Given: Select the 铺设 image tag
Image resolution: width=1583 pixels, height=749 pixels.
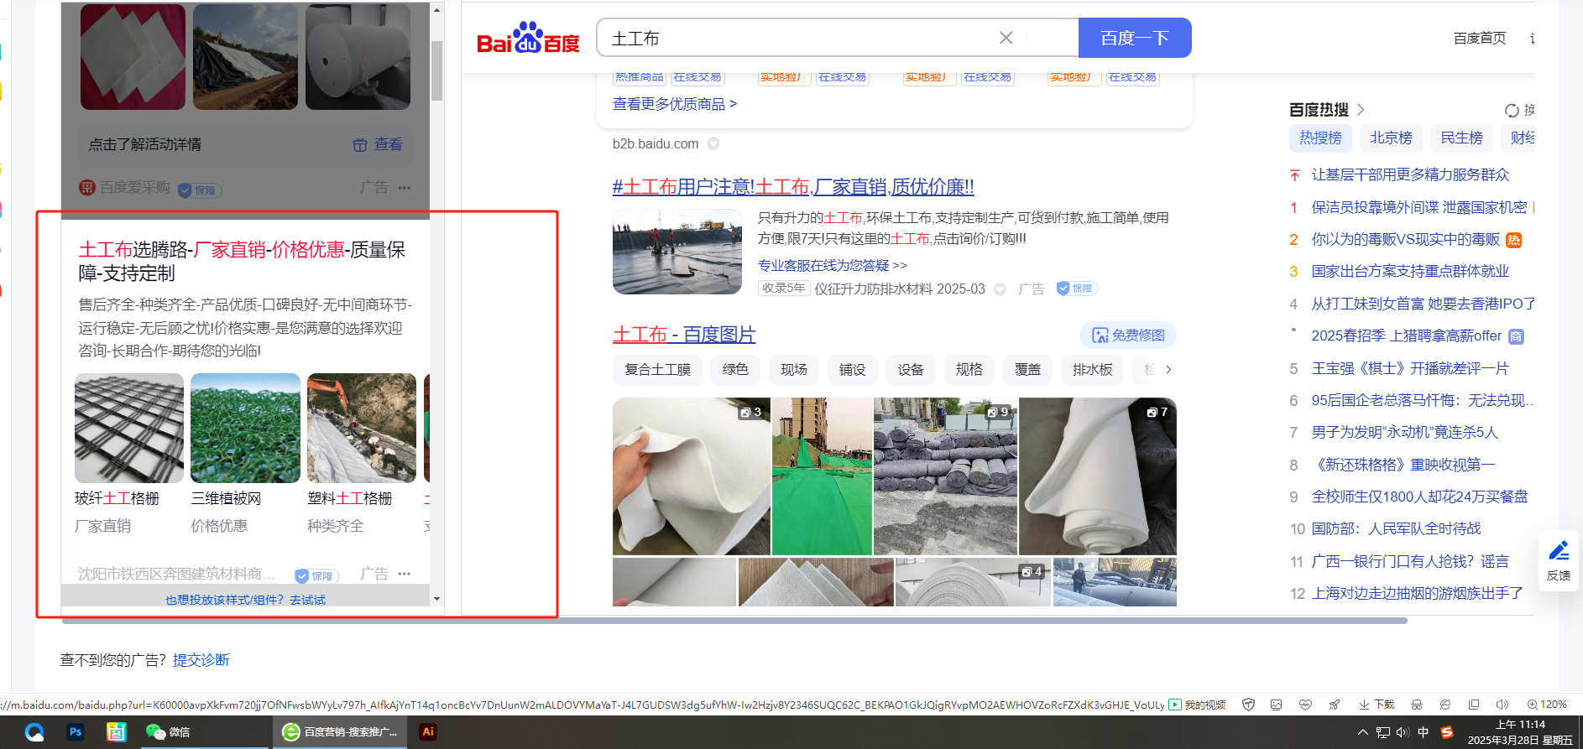Looking at the screenshot, I should pyautogui.click(x=852, y=370).
